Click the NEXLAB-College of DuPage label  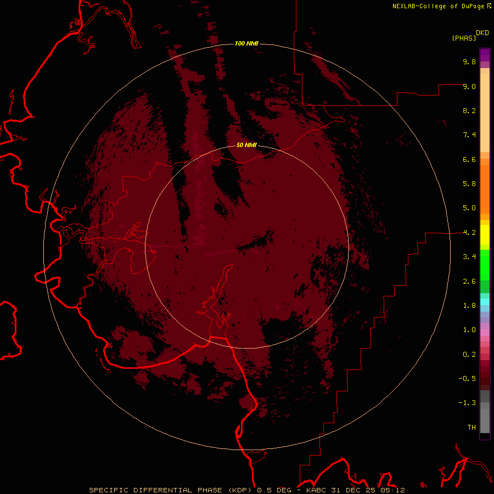439,6
